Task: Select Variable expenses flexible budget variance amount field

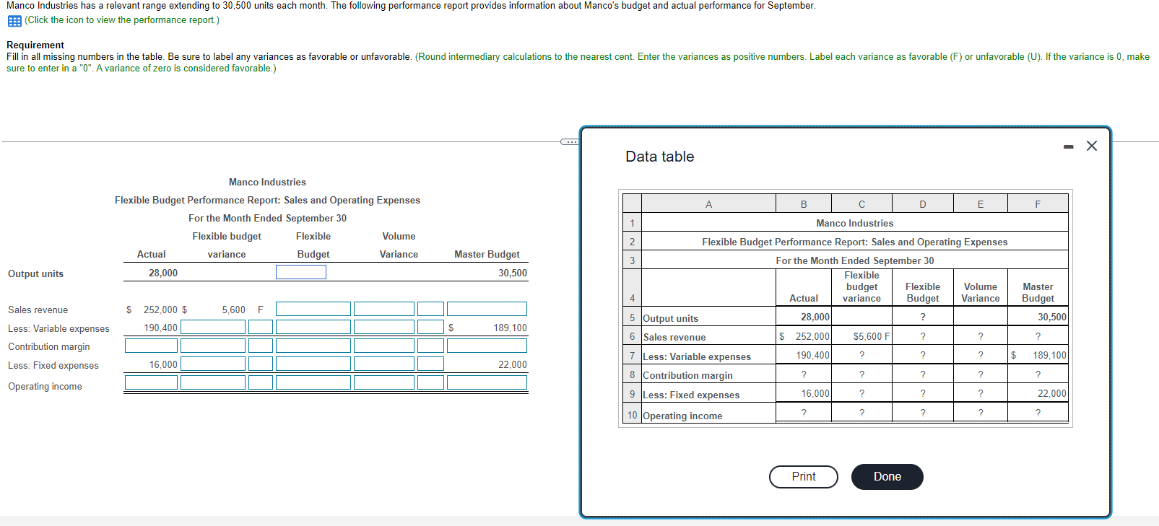Action: [213, 327]
